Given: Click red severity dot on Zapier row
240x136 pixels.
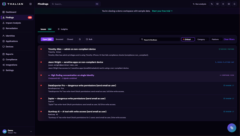Looking at the screenshot, I should (41, 99).
